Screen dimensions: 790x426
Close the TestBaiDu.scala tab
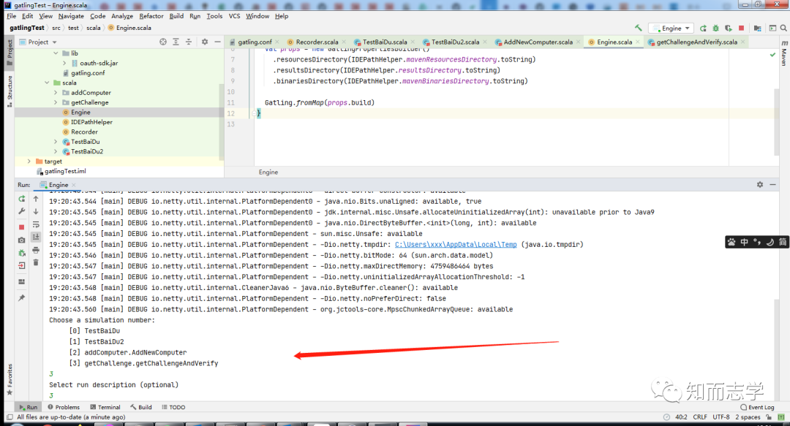(413, 42)
